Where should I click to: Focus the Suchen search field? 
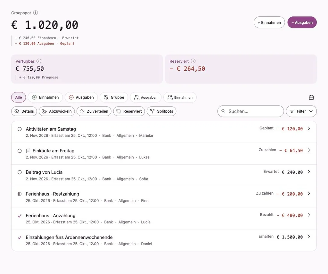point(250,111)
